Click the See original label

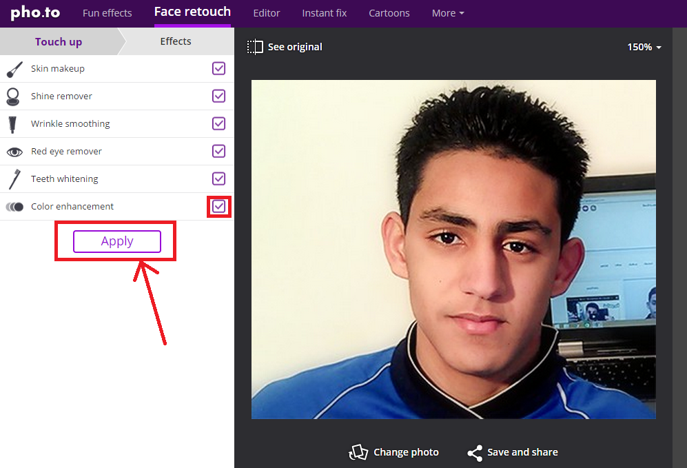[x=295, y=47]
